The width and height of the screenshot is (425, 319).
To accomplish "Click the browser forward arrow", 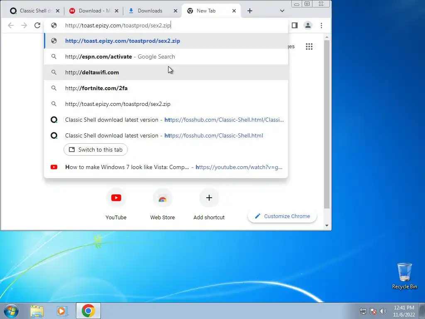I will click(24, 25).
